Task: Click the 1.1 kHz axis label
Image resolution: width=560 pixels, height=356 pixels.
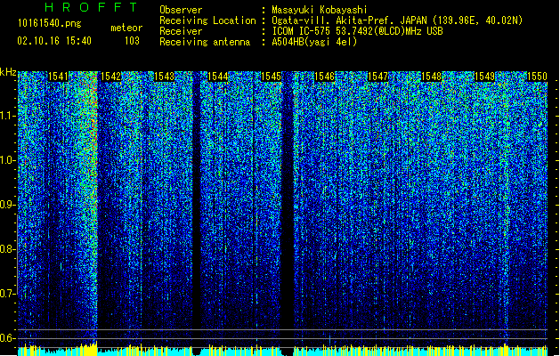Action: pos(8,116)
